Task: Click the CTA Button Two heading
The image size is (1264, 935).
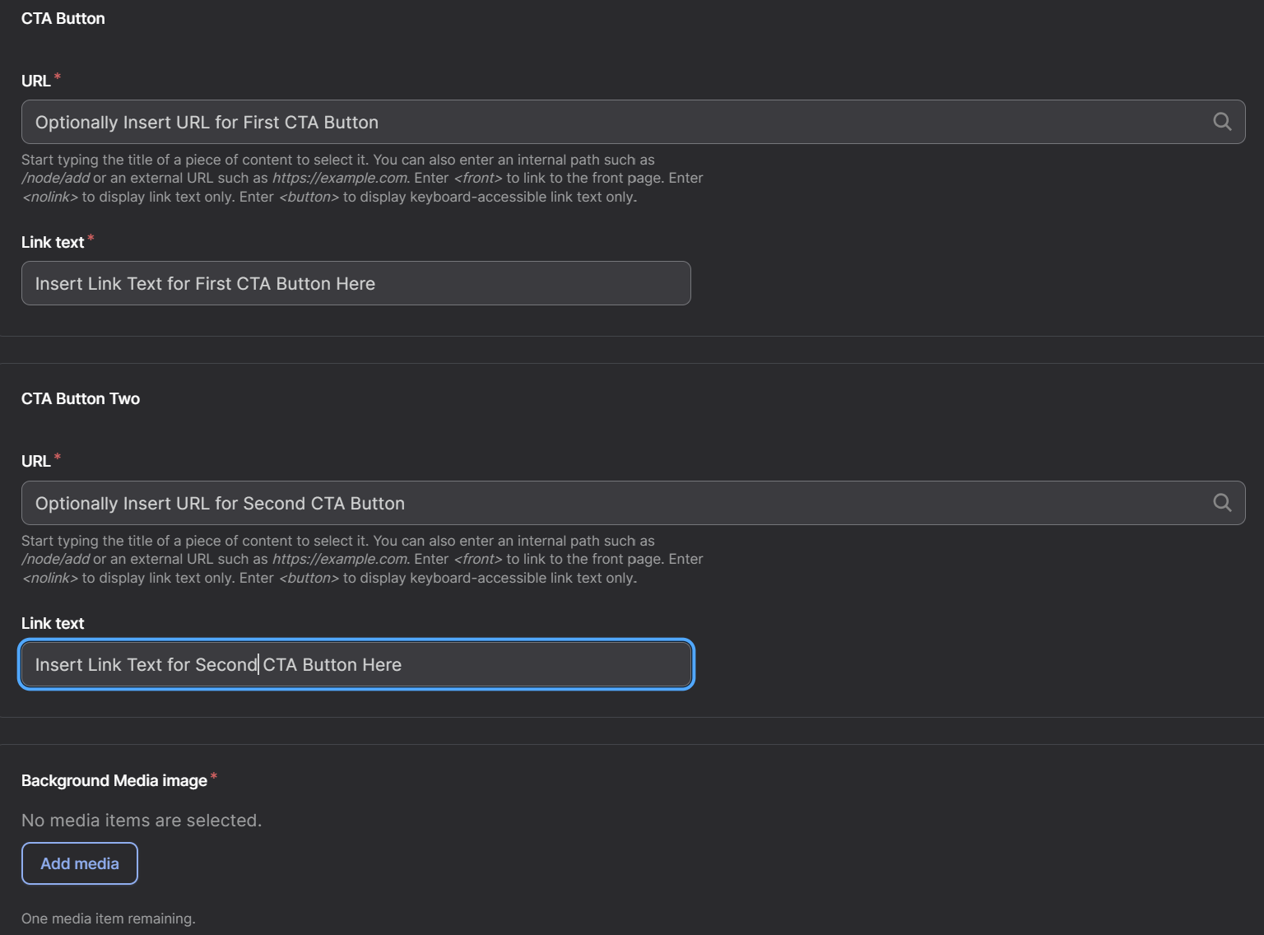Action: [81, 398]
